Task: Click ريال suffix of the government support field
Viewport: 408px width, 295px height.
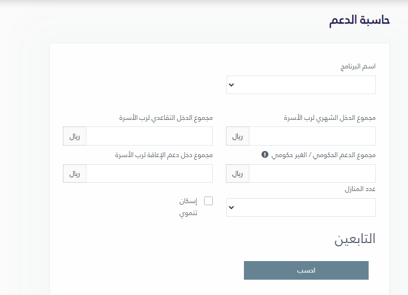Action: [238, 173]
